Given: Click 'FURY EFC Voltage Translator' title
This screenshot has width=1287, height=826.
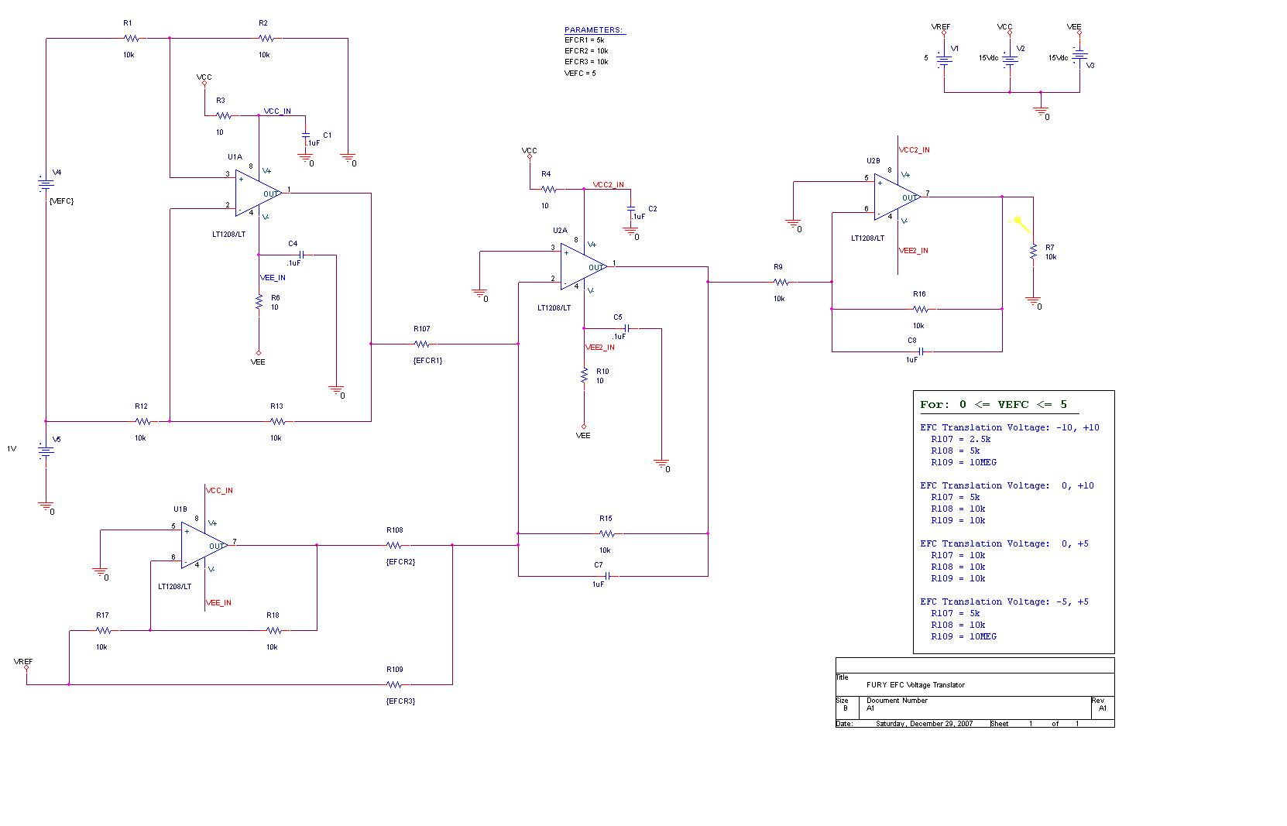Looking at the screenshot, I should (x=915, y=684).
